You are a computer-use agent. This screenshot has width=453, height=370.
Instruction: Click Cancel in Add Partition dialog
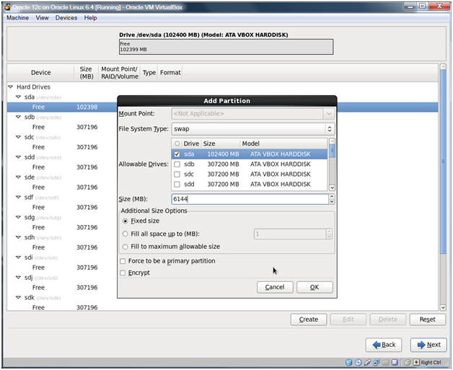pyautogui.click(x=274, y=287)
